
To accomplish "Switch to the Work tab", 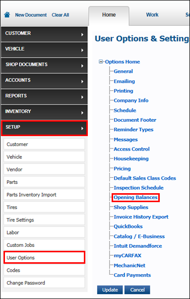I will pyautogui.click(x=152, y=15).
